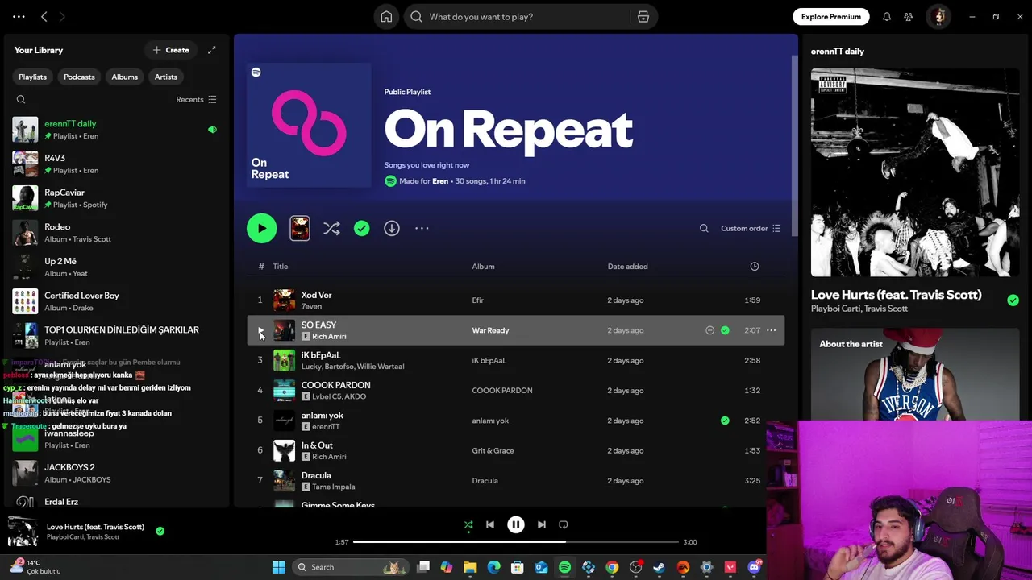Go to the previous track
This screenshot has width=1032, height=580.
[490, 524]
